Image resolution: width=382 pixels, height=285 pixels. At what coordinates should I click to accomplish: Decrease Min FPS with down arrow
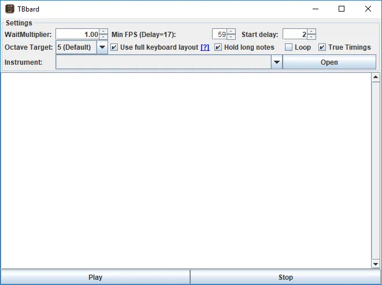click(x=231, y=37)
